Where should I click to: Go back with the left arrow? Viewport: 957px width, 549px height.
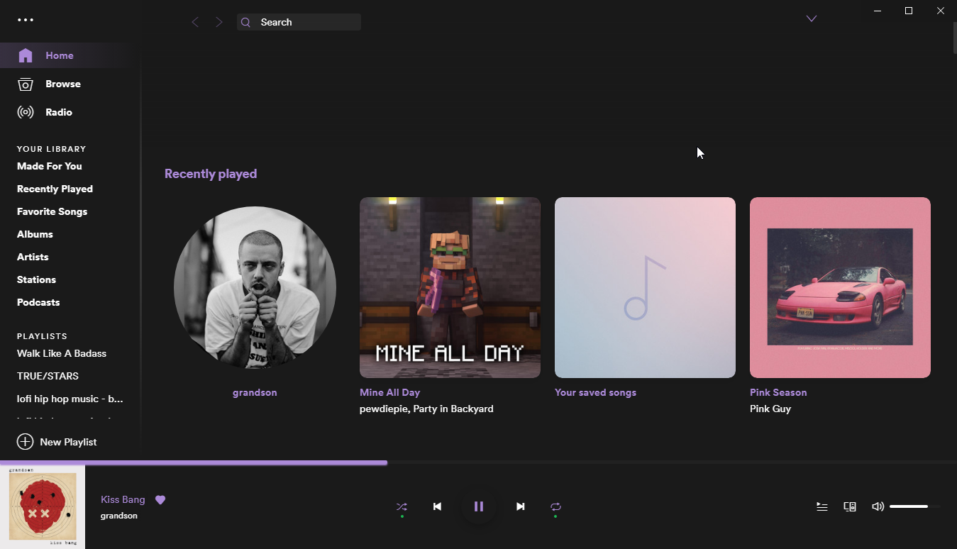[x=195, y=22]
